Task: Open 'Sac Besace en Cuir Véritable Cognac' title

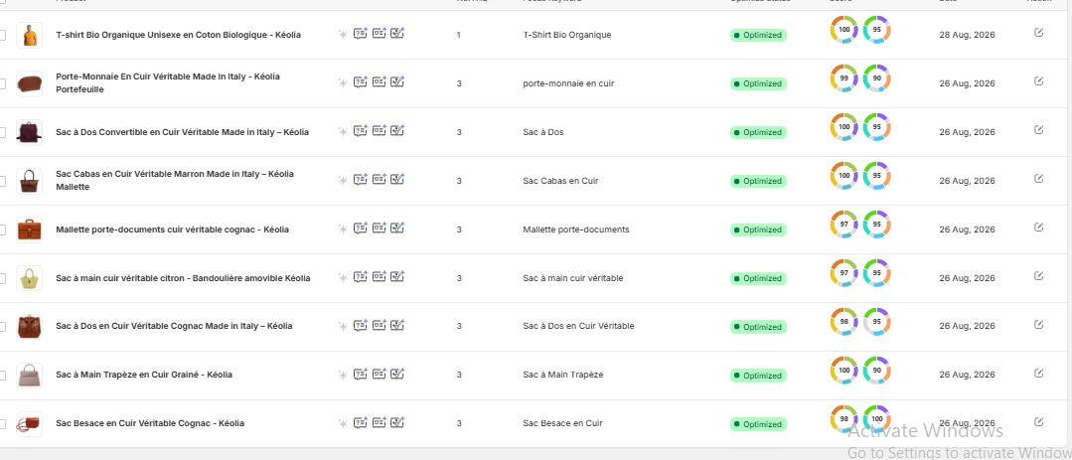Action: [150, 423]
